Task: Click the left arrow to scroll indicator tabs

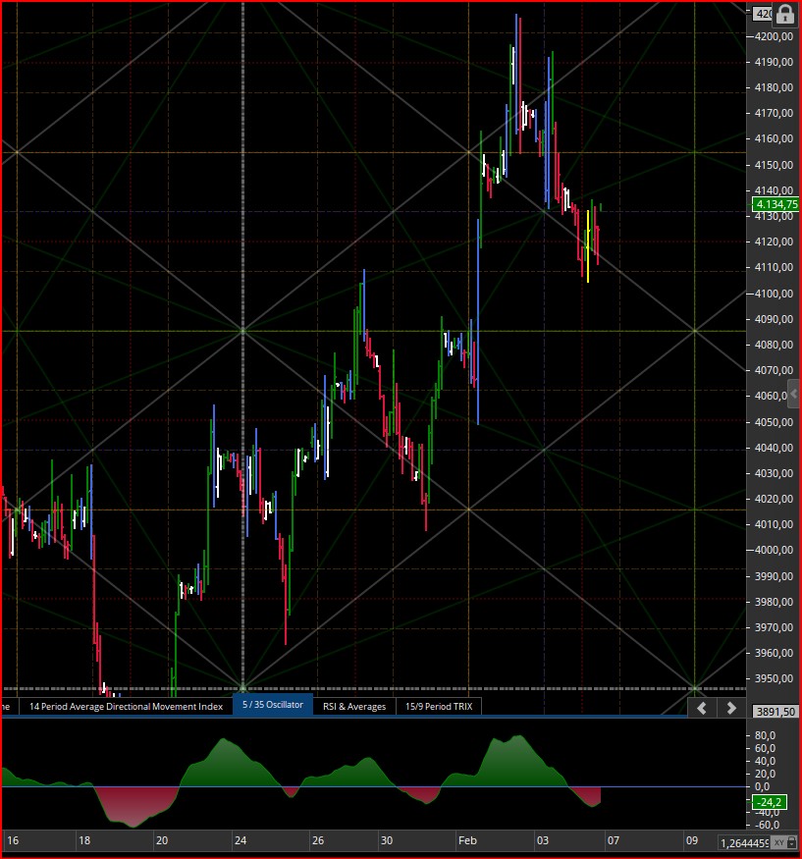Action: [x=702, y=709]
